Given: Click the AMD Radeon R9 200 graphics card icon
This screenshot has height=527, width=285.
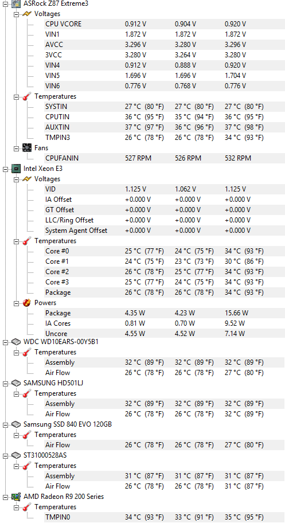Looking at the screenshot, I should pos(16,497).
